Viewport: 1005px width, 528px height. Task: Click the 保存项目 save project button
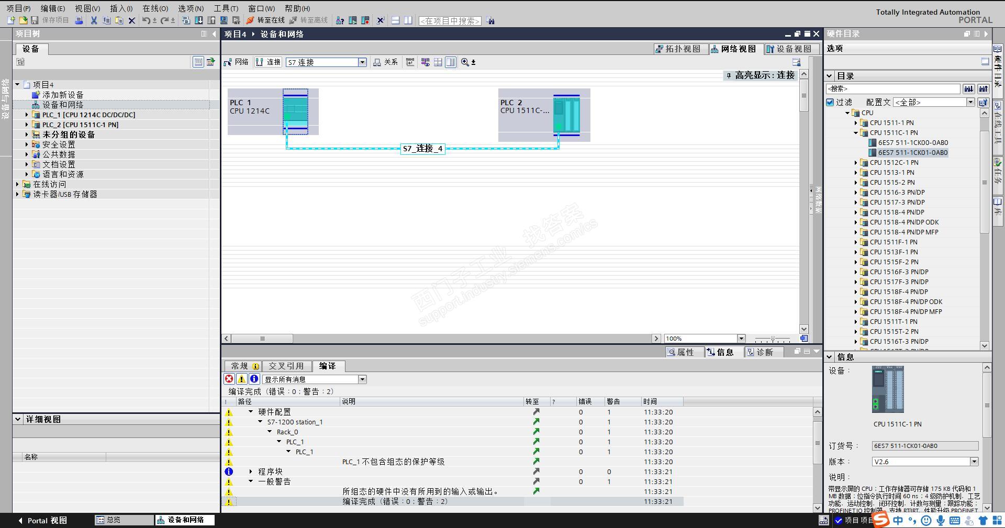[50, 20]
